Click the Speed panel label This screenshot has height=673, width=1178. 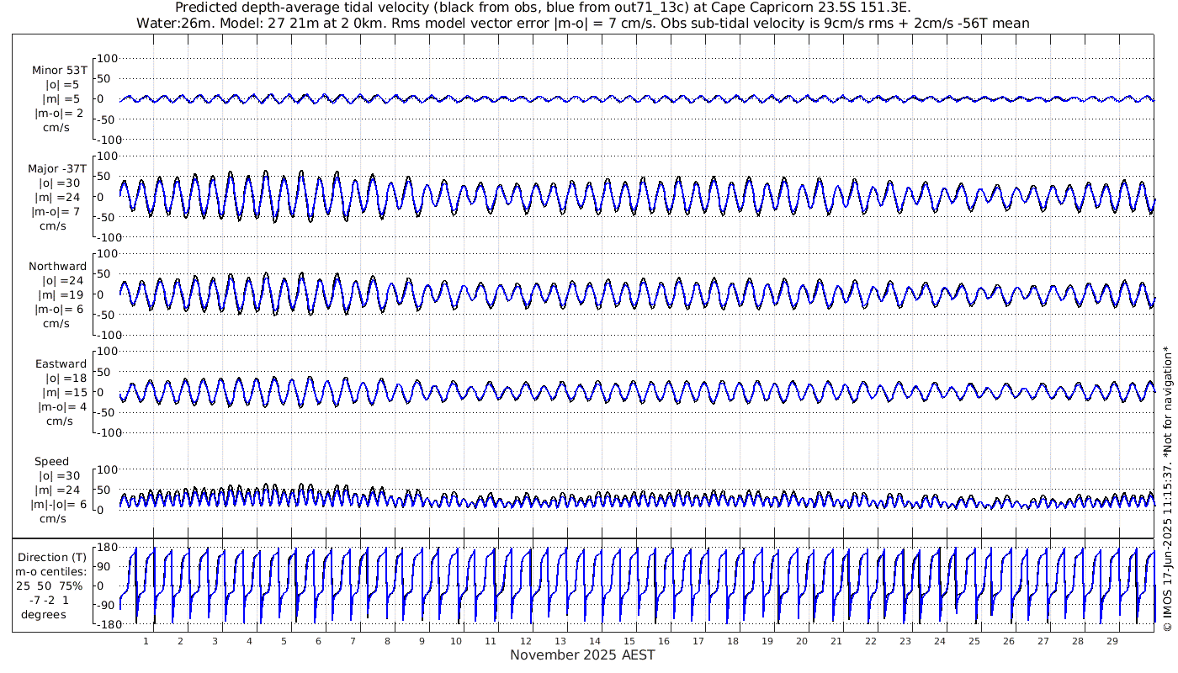tap(52, 462)
